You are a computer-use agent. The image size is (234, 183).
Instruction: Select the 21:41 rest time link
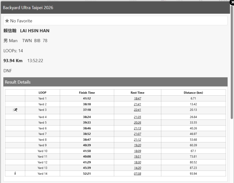[137, 104]
